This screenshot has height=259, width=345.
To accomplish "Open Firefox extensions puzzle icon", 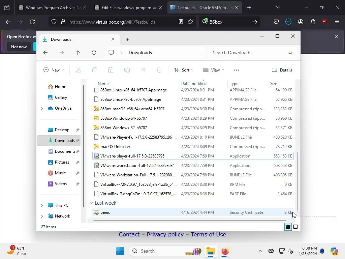I will 313,22.
